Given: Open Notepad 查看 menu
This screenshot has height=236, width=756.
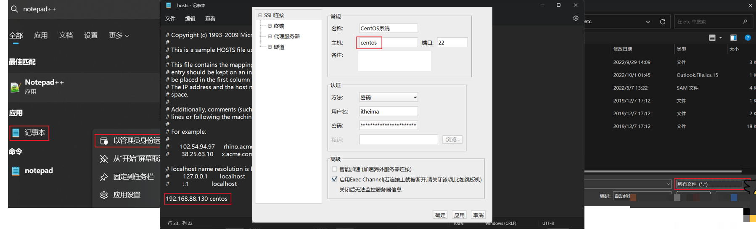Looking at the screenshot, I should (x=210, y=19).
